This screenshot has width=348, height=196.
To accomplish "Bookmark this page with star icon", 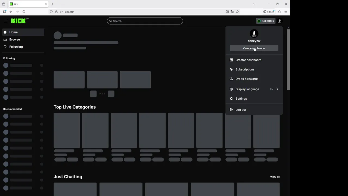I will pyautogui.click(x=237, y=12).
